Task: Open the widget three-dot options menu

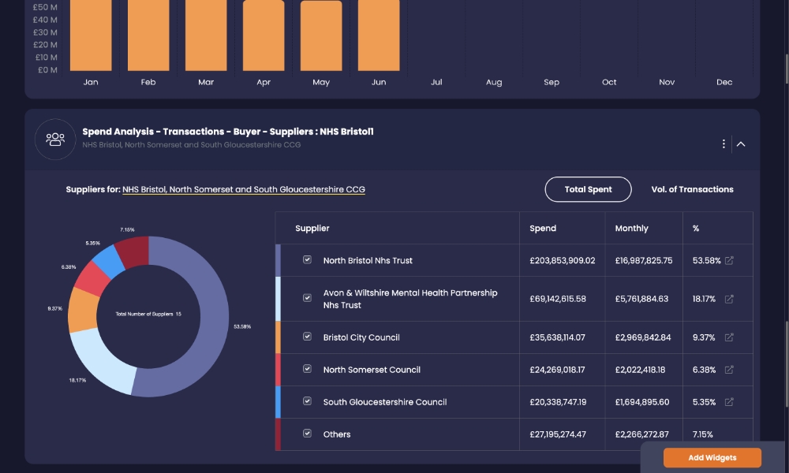Action: pyautogui.click(x=724, y=144)
